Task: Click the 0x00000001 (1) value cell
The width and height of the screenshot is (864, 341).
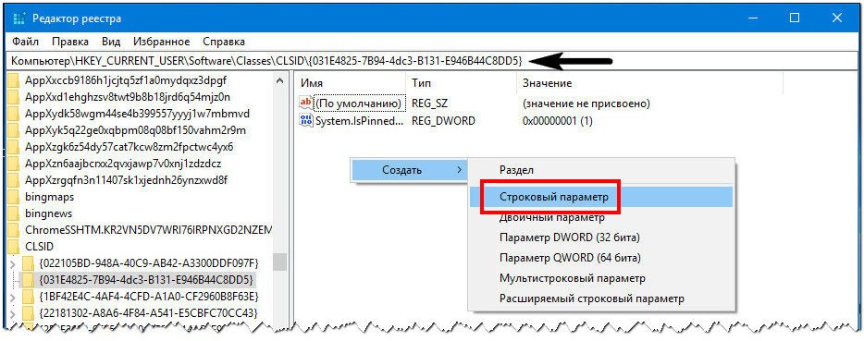Action: pyautogui.click(x=557, y=121)
